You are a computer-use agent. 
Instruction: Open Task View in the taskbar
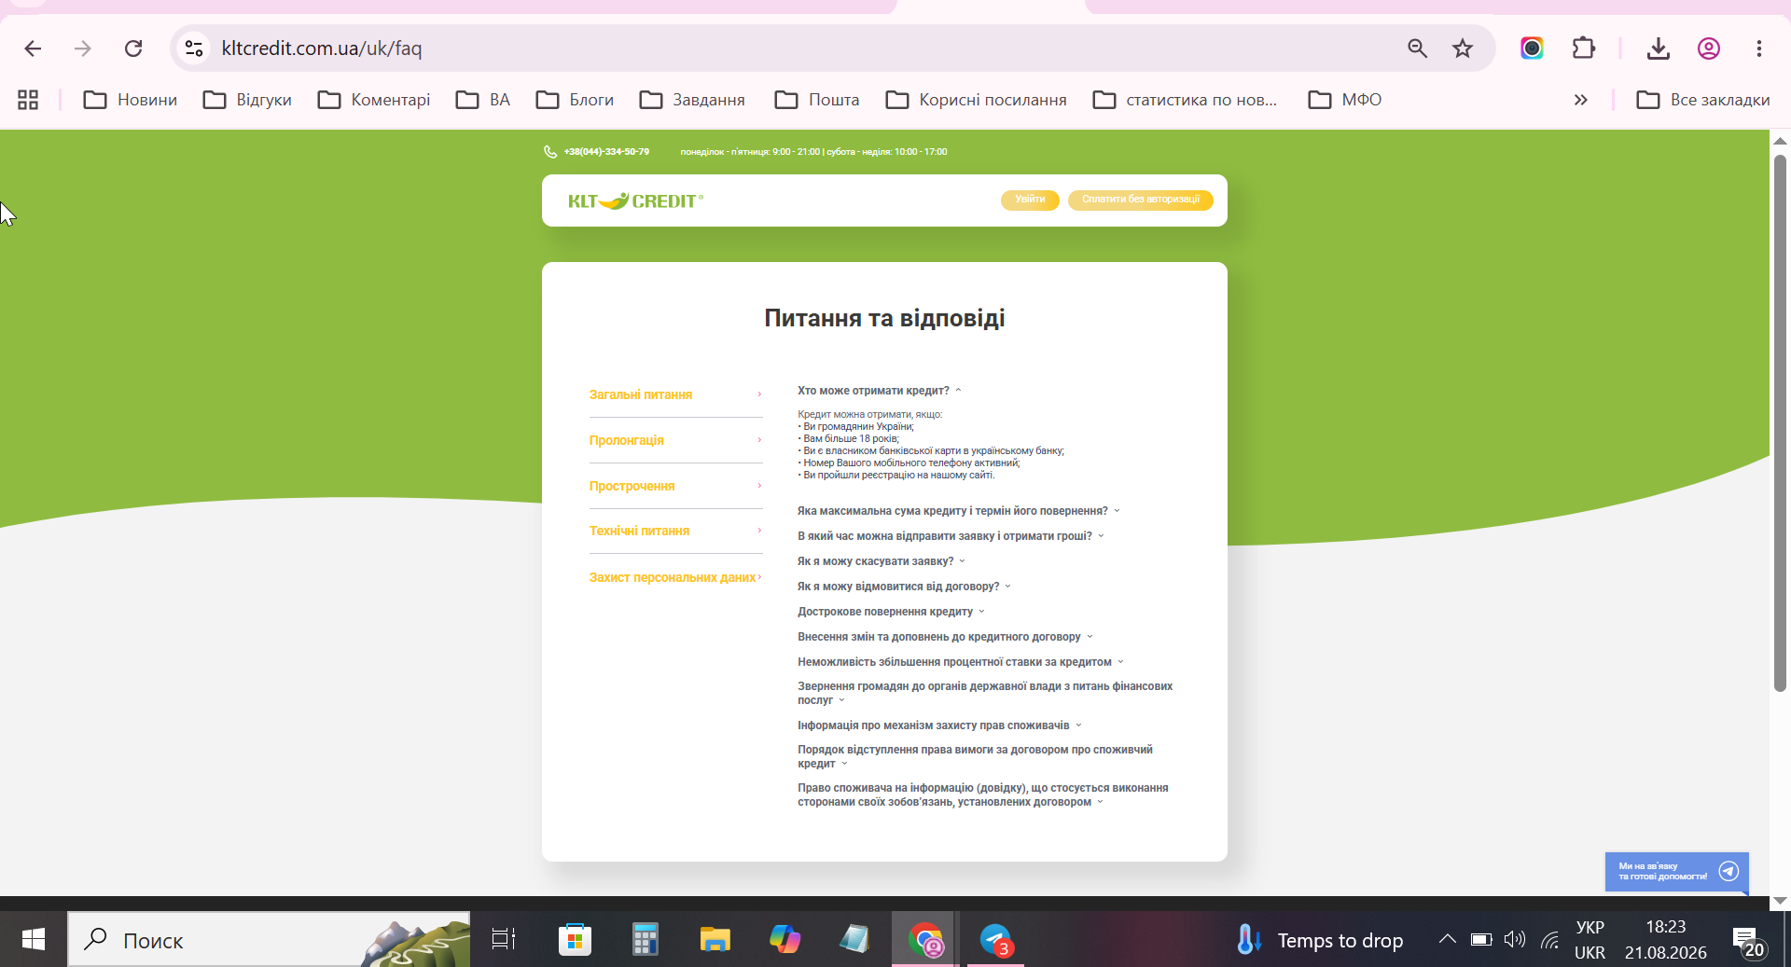pyautogui.click(x=504, y=940)
